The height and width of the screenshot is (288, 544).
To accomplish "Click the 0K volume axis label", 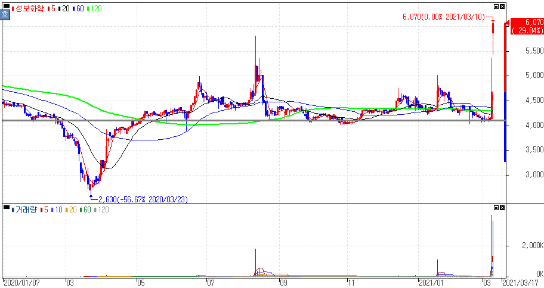I will click(539, 274).
